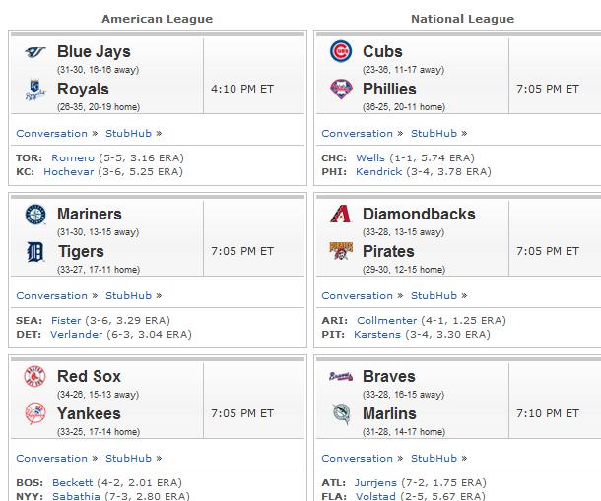Click the Detroit Tigers logo

[x=35, y=252]
